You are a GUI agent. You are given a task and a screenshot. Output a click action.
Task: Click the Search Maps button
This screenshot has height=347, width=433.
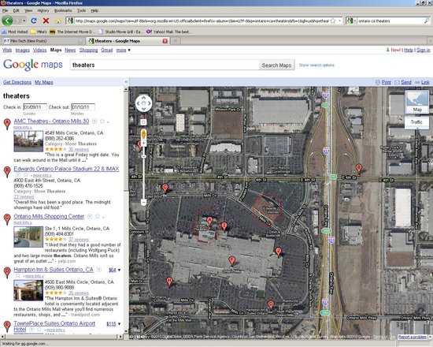coord(276,65)
